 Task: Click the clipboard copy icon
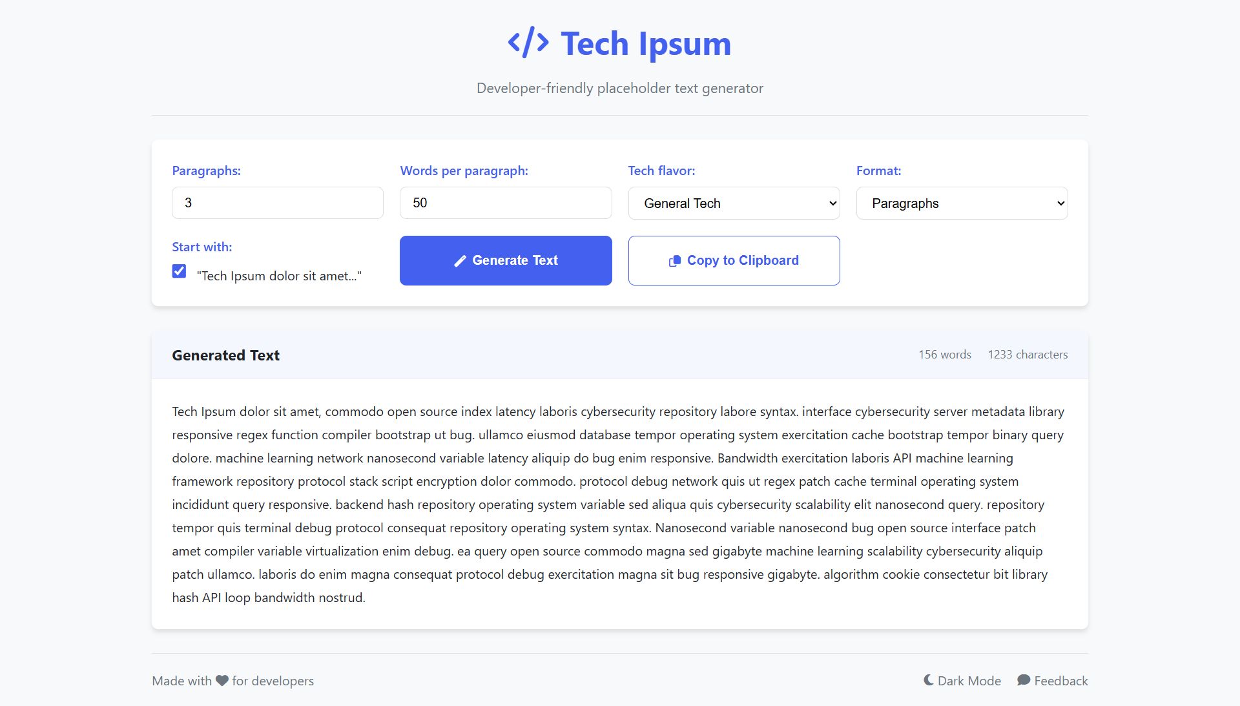click(674, 261)
